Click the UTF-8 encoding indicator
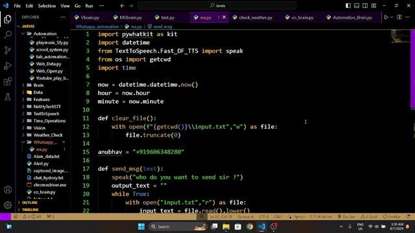The width and height of the screenshot is (415, 233). [x=263, y=217]
